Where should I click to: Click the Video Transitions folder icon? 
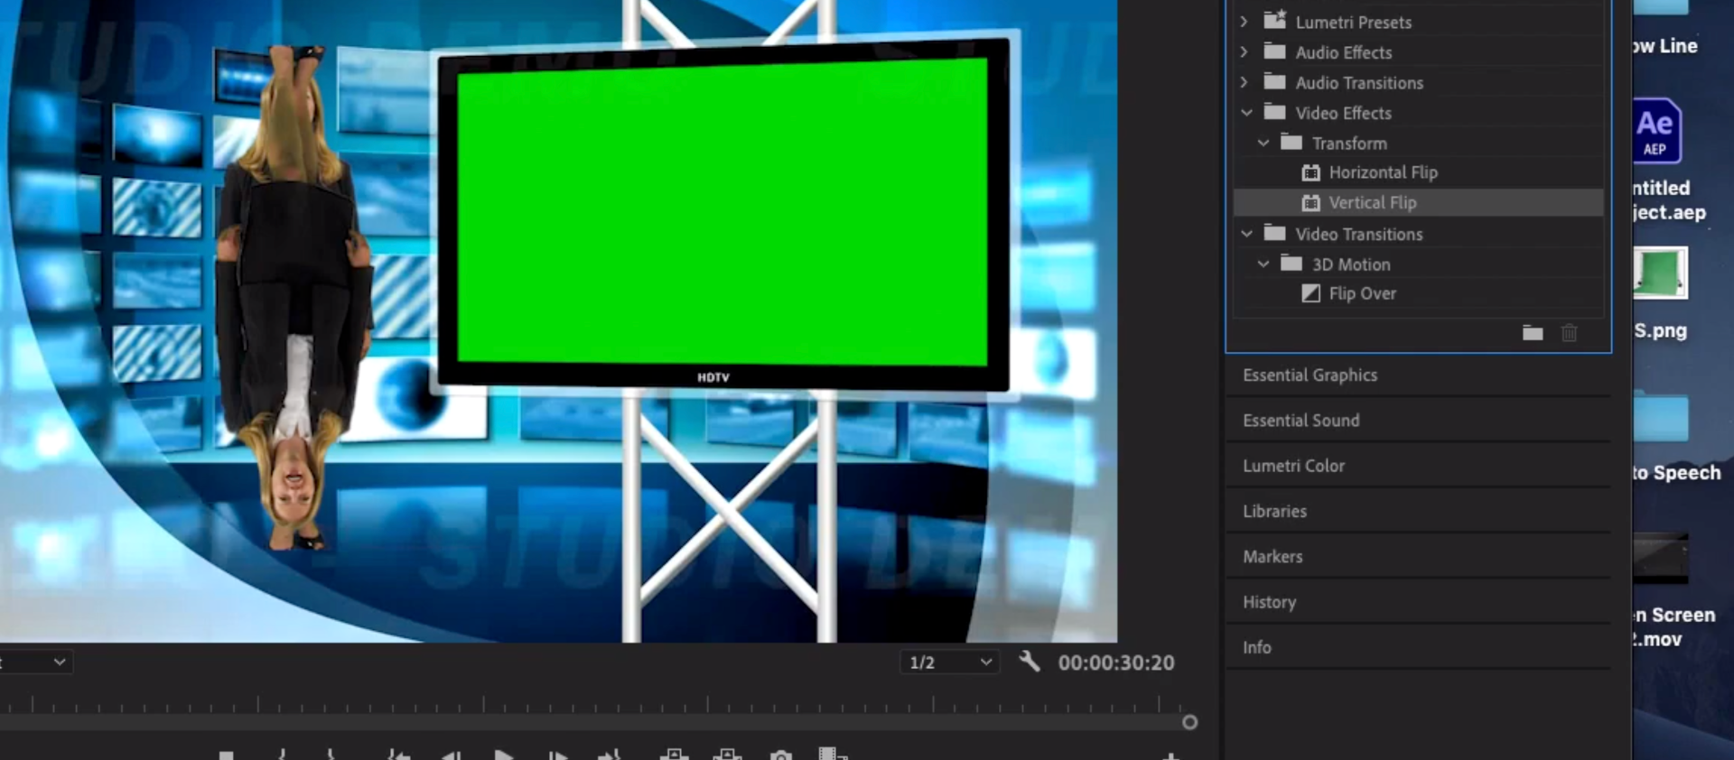[x=1274, y=233]
